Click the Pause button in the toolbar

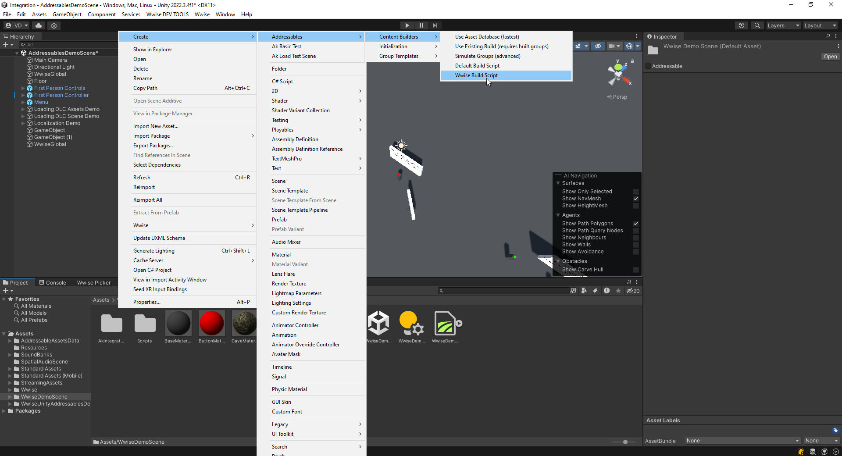click(421, 25)
